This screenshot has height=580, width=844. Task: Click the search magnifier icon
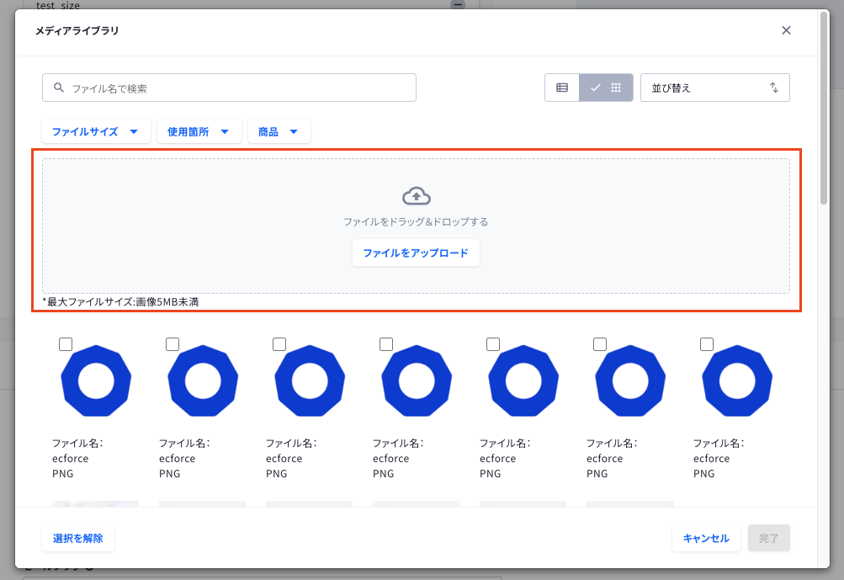[x=59, y=88]
